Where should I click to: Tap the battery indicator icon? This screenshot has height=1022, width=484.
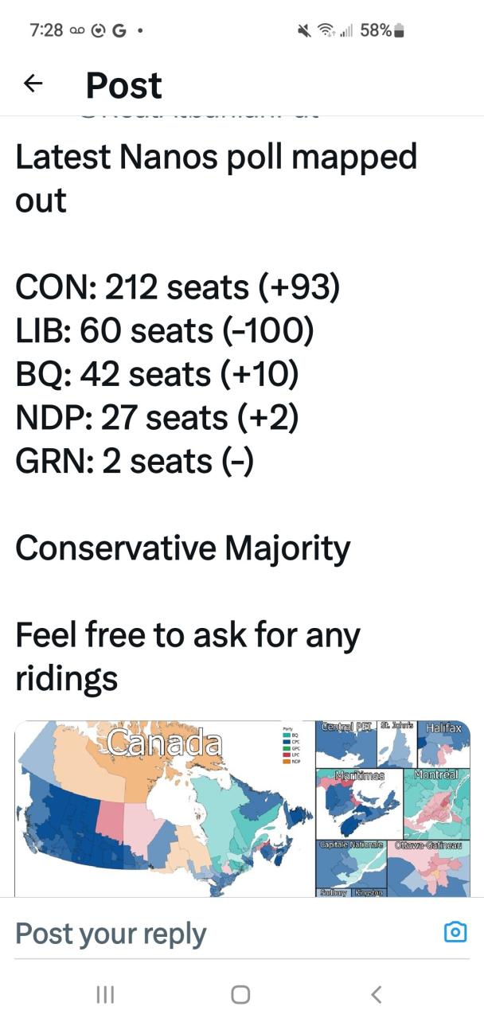tap(400, 31)
